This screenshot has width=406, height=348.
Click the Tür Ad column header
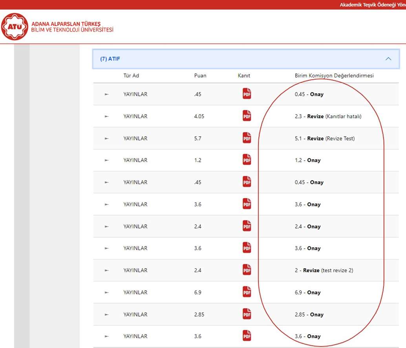[131, 75]
